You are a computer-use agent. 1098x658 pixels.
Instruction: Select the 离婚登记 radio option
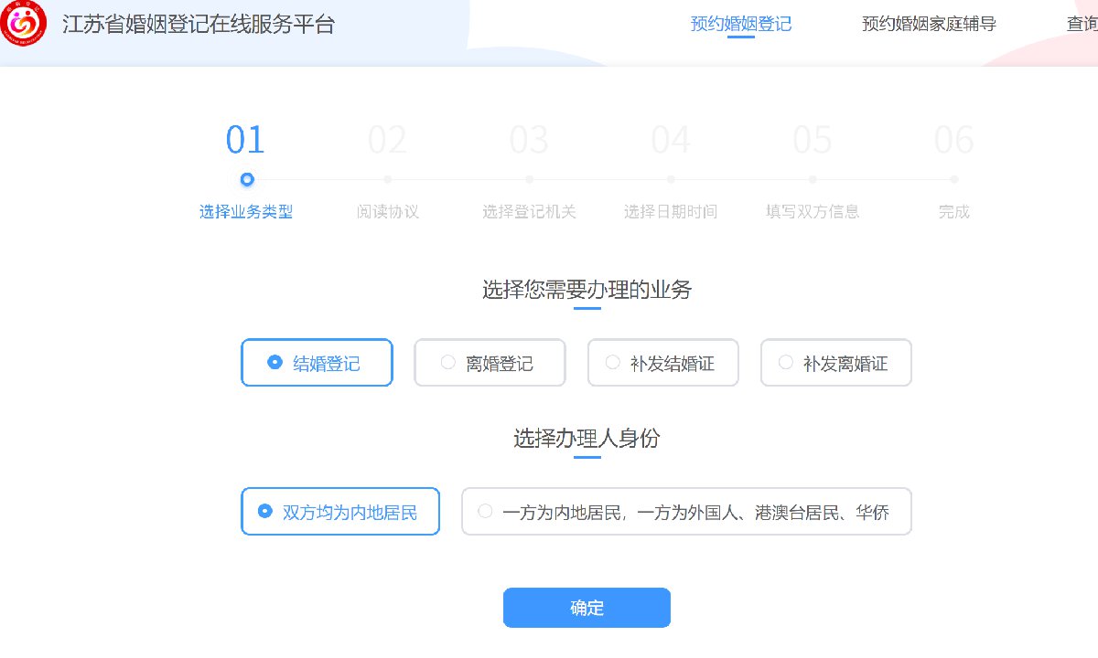[490, 363]
